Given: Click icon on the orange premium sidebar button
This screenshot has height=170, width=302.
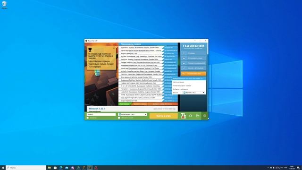Looking at the screenshot, I should (x=184, y=74).
